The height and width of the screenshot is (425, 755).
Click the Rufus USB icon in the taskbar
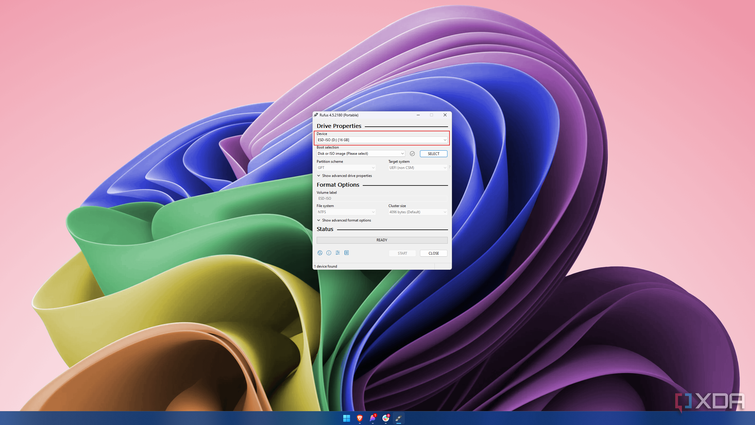(398, 418)
